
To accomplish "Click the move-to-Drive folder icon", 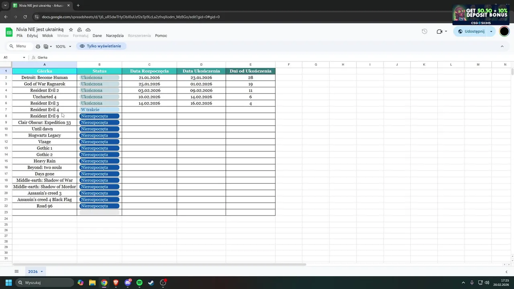I will click(x=80, y=30).
